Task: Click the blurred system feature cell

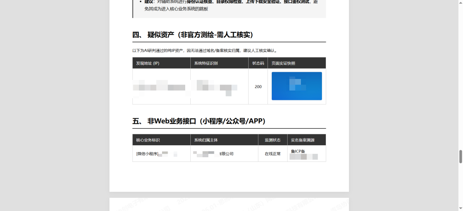Action: (219, 87)
